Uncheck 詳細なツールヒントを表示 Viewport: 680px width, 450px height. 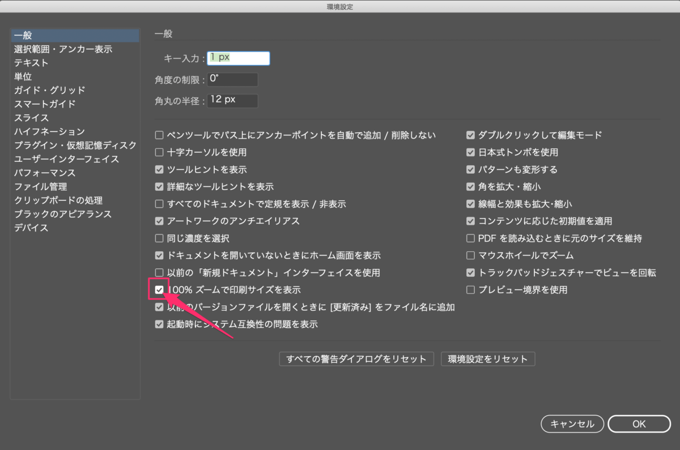click(x=159, y=186)
